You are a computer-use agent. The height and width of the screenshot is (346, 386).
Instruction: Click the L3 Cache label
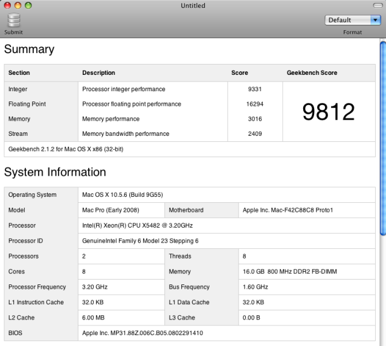tap(182, 318)
